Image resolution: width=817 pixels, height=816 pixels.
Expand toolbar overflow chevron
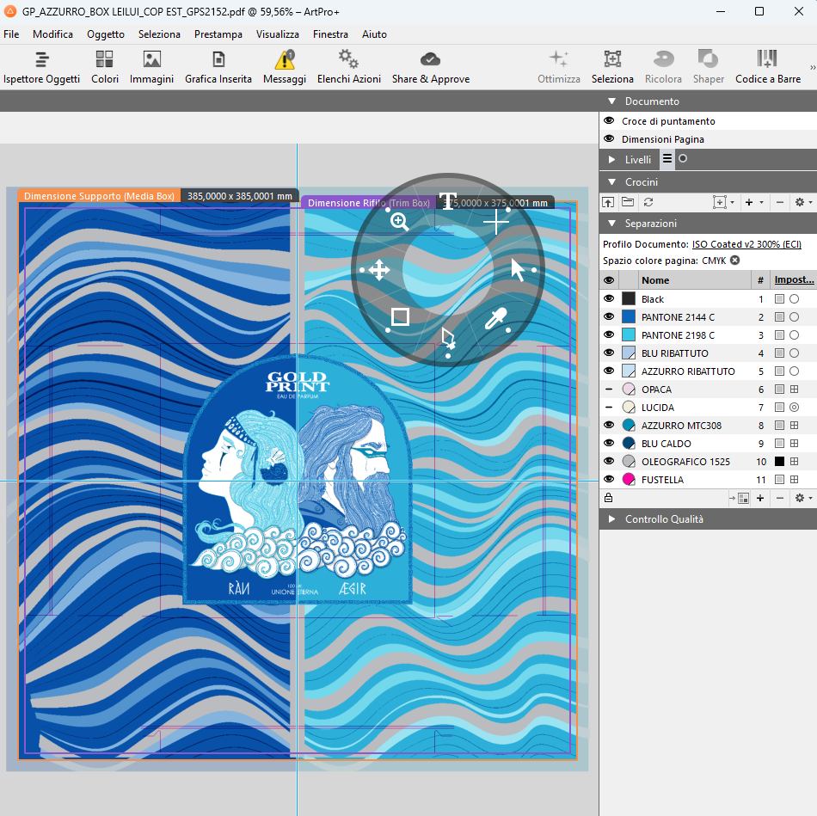click(812, 67)
